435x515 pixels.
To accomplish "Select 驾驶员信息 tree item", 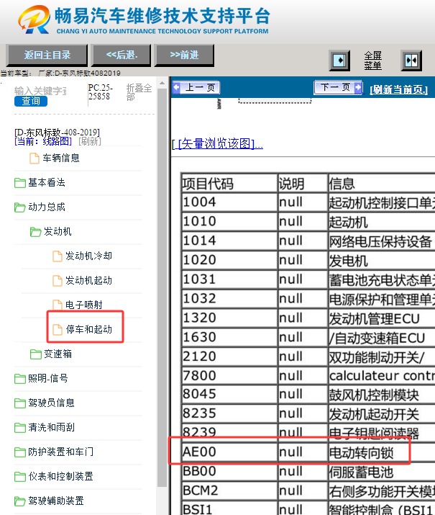I will click(51, 403).
